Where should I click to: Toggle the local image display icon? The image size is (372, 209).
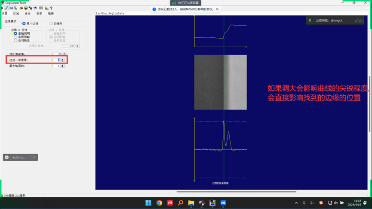click(x=11, y=8)
